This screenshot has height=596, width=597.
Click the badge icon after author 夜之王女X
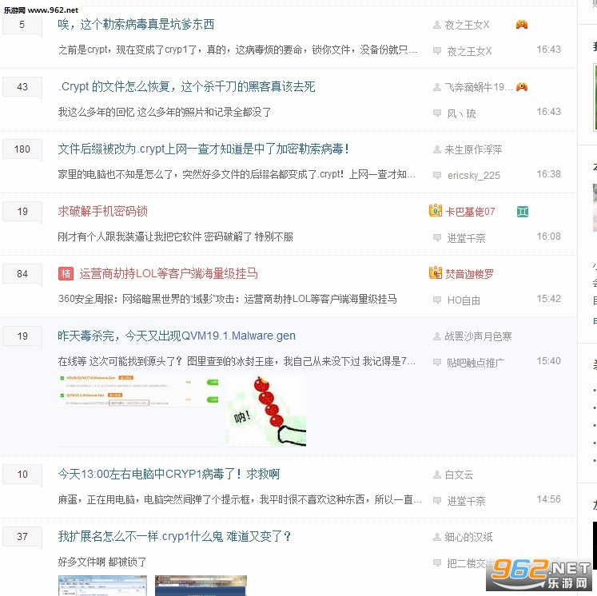click(522, 25)
